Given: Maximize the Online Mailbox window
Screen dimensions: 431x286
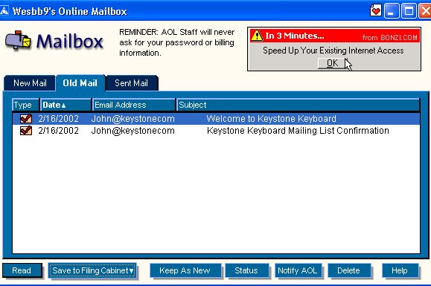Looking at the screenshot, I should (x=409, y=11).
